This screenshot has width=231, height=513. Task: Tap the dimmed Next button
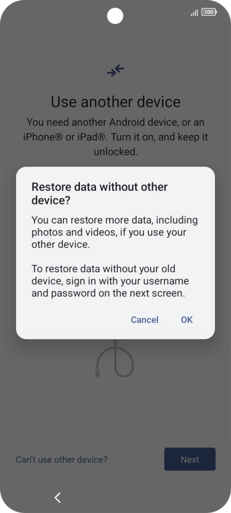tap(190, 459)
